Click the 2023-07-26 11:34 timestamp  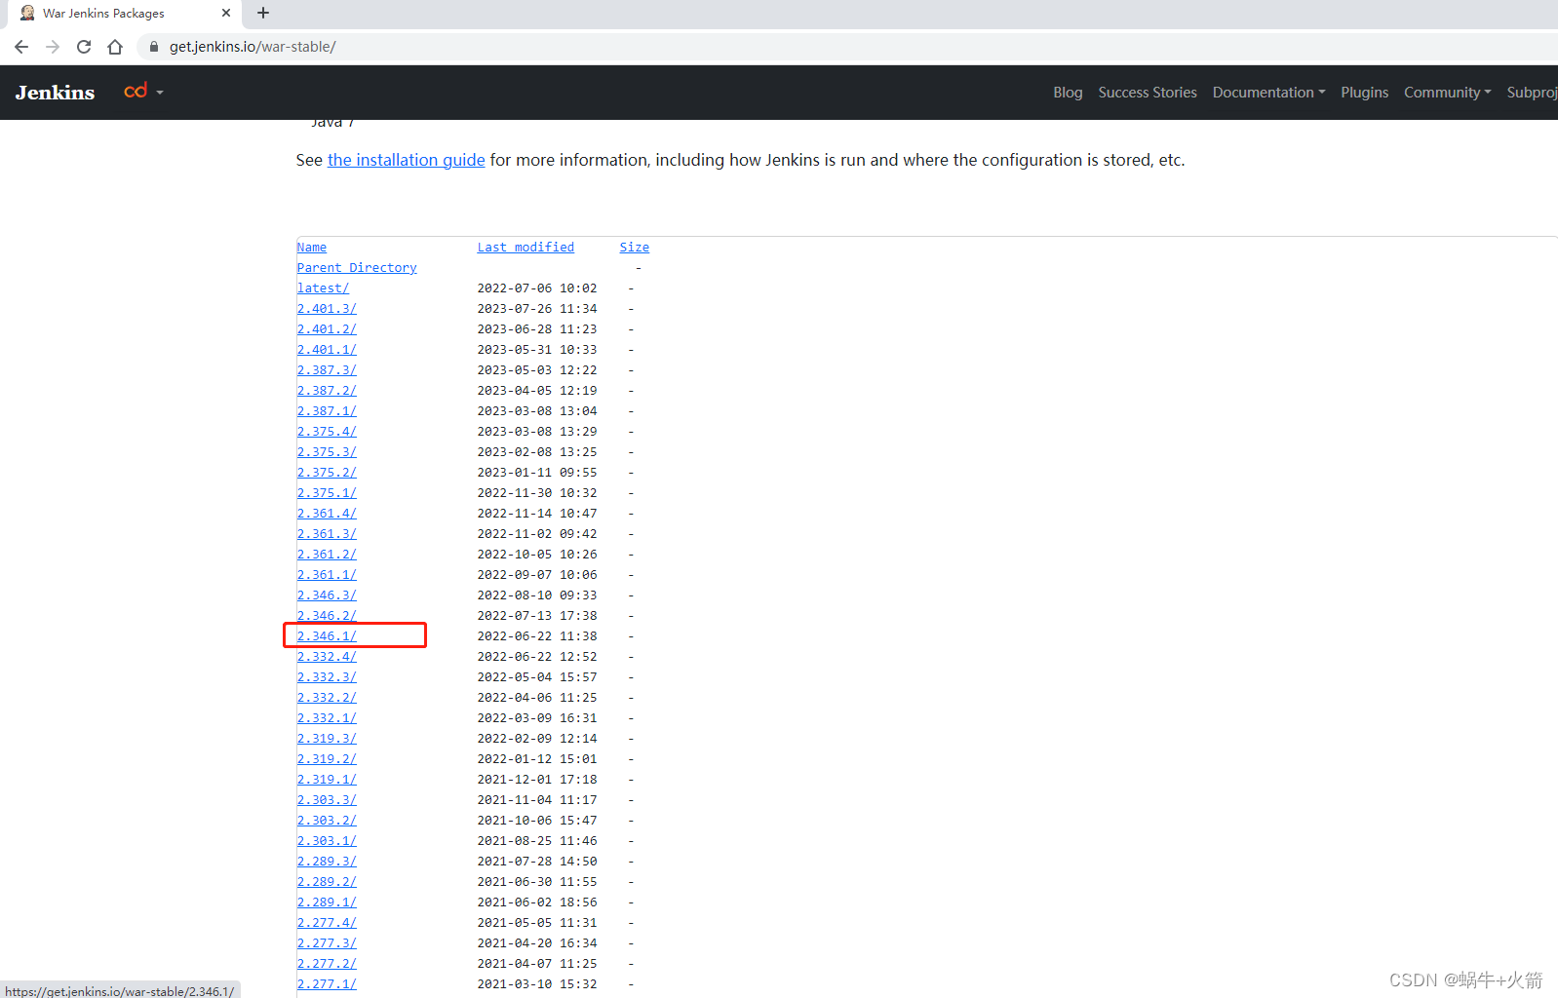537,309
